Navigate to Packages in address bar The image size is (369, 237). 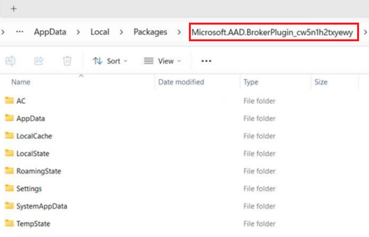pos(150,32)
